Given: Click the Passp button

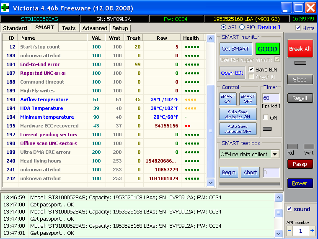Looking at the screenshot, I should [x=300, y=164].
